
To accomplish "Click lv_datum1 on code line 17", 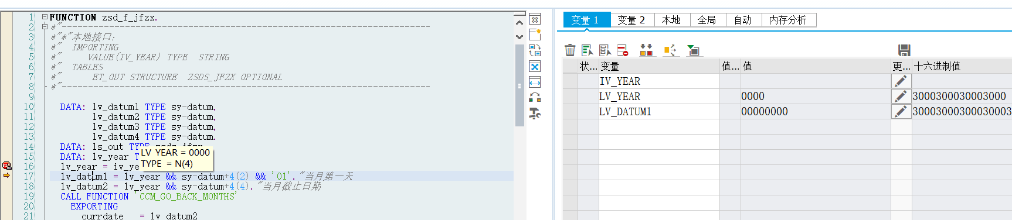I will click(84, 176).
